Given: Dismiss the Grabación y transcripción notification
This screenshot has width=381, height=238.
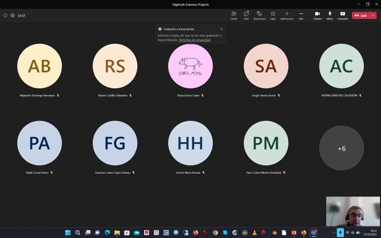Looking at the screenshot, I should pos(221,29).
